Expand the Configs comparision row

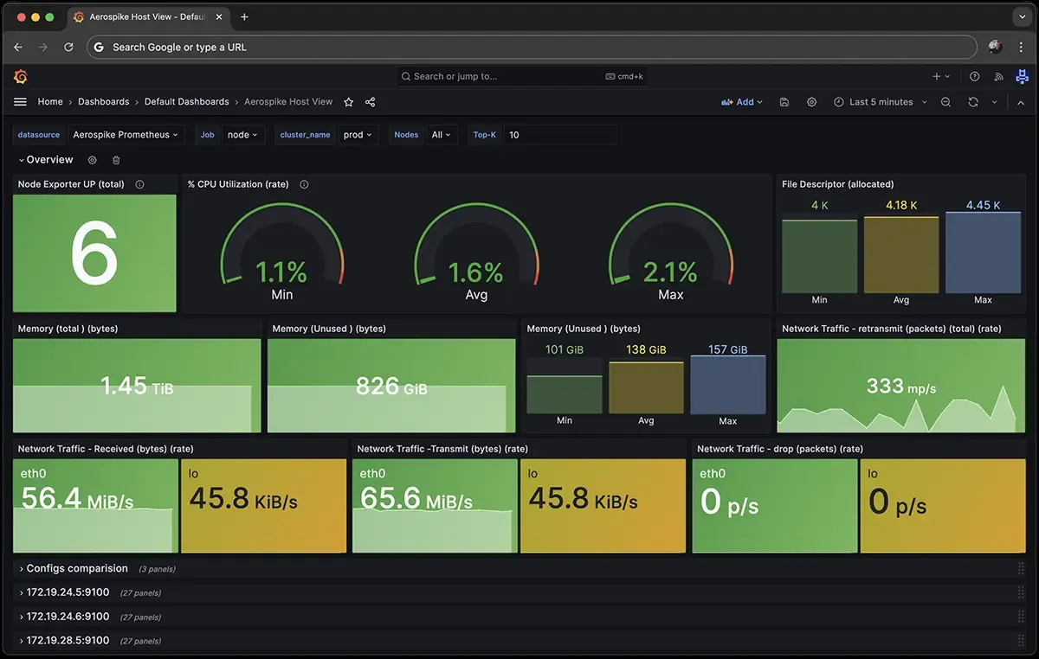[x=73, y=568]
